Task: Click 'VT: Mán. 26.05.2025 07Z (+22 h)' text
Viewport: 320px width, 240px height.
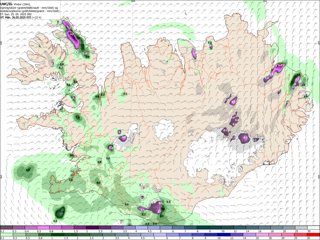Action: pyautogui.click(x=21, y=17)
